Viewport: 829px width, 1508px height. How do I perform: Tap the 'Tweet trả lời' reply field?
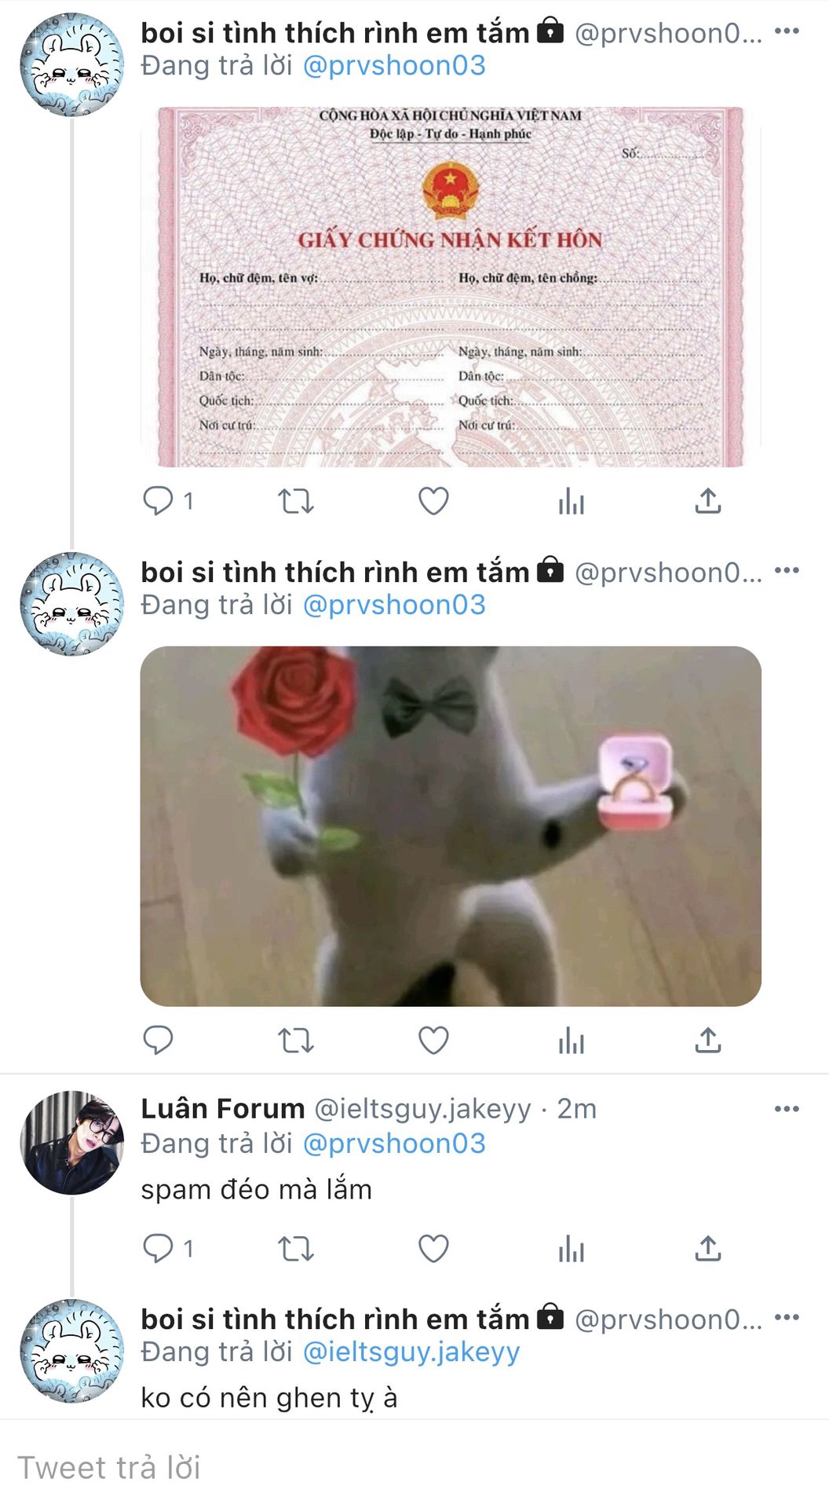[x=414, y=1467]
